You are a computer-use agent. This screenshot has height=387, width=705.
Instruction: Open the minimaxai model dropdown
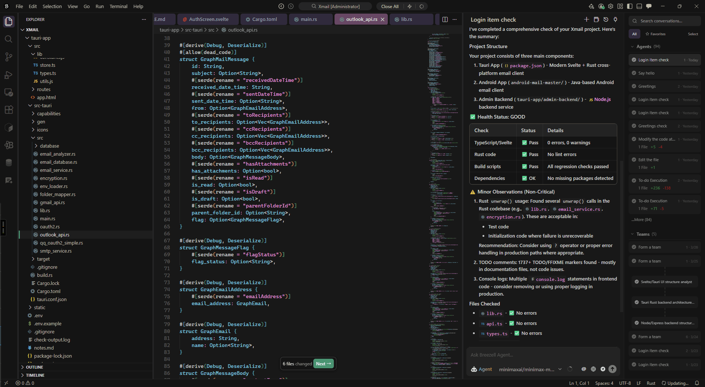[x=529, y=369]
